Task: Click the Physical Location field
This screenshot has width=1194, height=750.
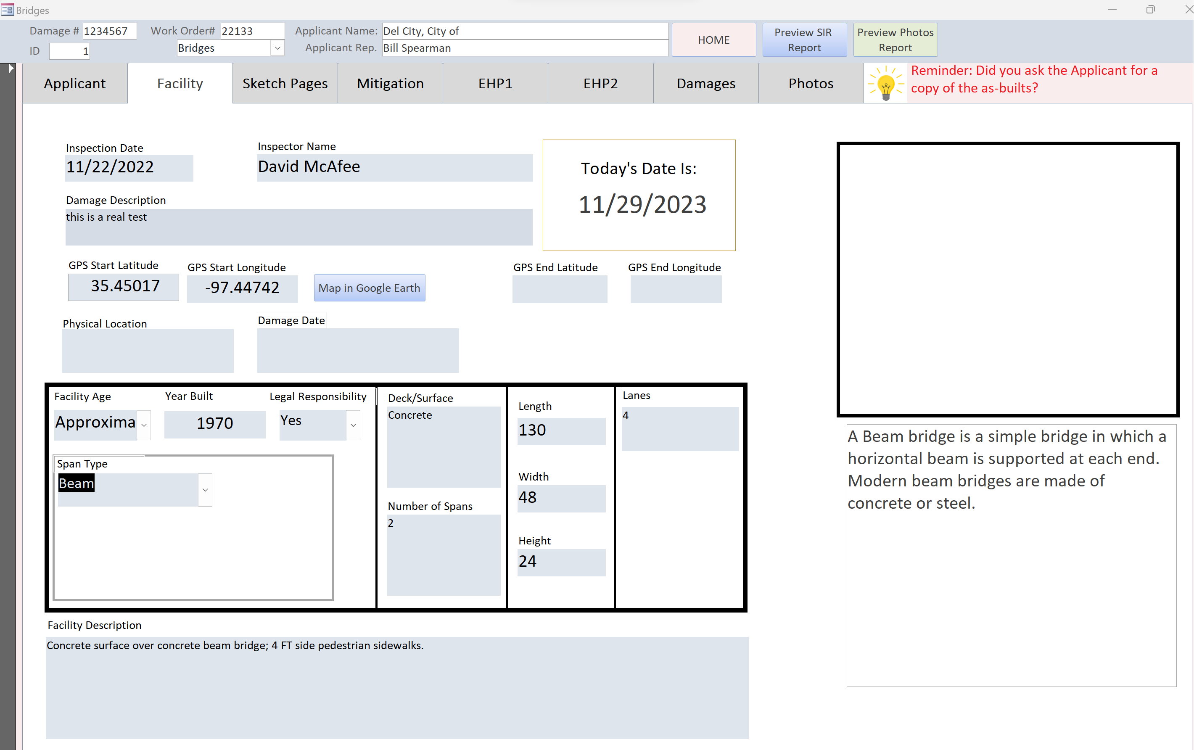Action: (x=147, y=351)
